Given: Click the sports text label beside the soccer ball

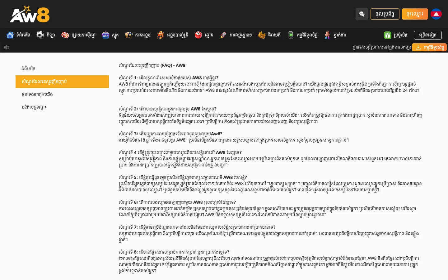Looking at the screenshot, I should pyautogui.click(x=51, y=35).
